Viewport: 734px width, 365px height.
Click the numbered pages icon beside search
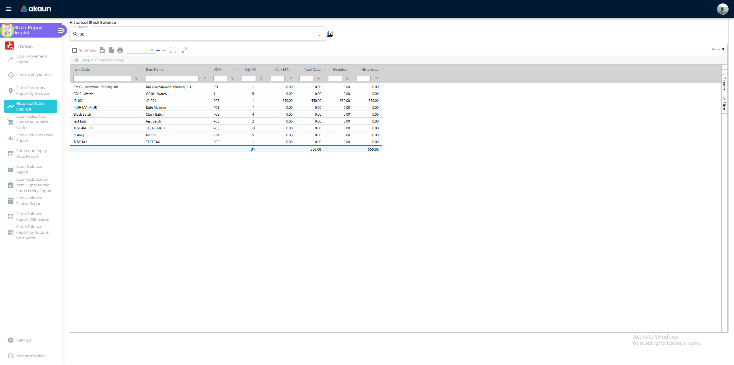(330, 34)
